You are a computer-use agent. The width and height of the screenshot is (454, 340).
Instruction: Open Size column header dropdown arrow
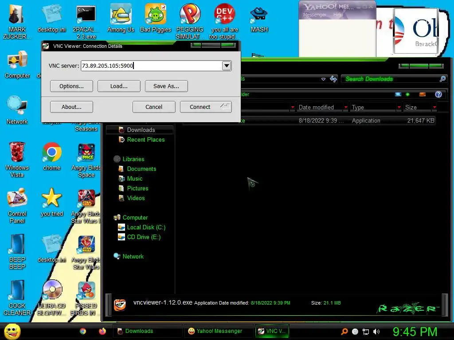(434, 107)
